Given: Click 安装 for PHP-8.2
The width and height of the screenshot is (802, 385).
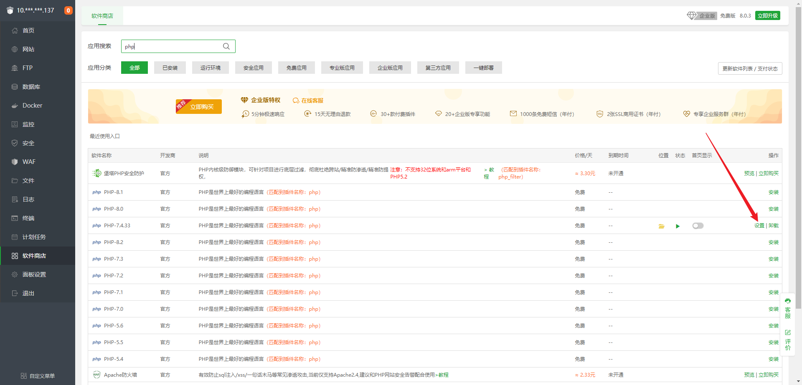Looking at the screenshot, I should pyautogui.click(x=774, y=242).
